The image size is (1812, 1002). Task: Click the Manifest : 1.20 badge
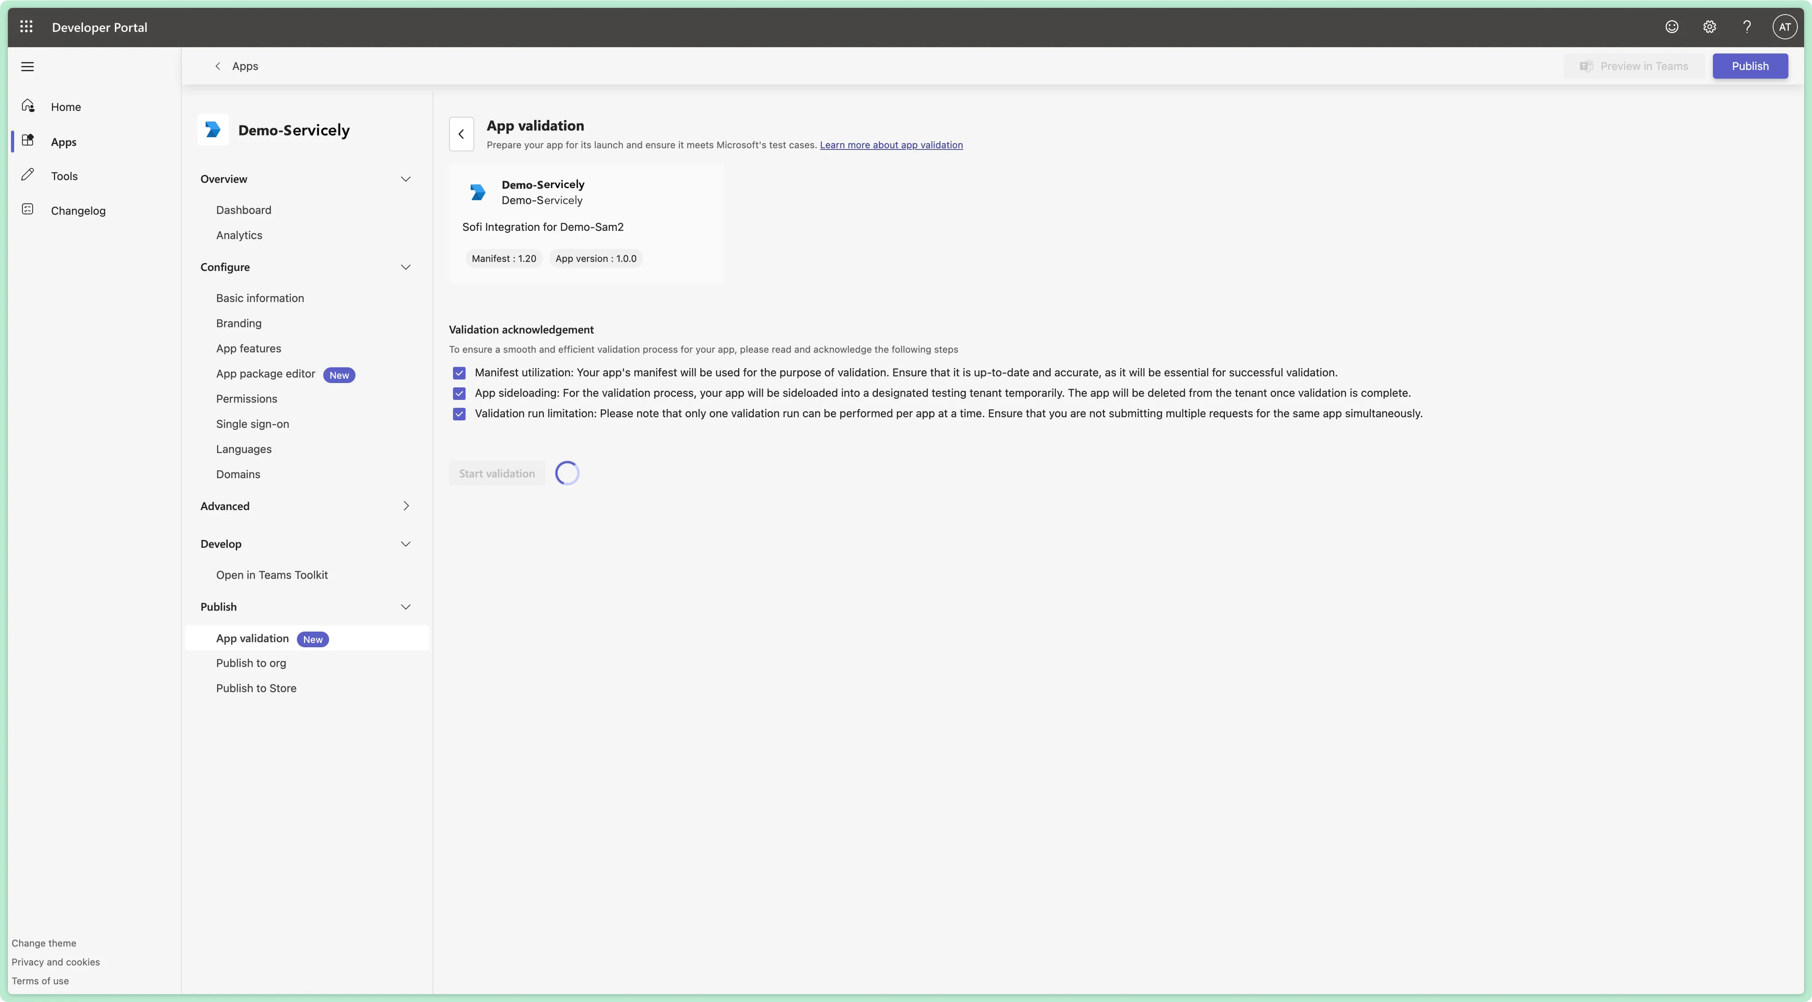click(x=503, y=258)
